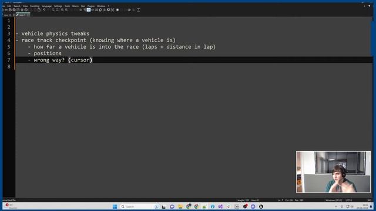Open the taskbar clock and date
This screenshot has width=376, height=211.
tap(362, 206)
